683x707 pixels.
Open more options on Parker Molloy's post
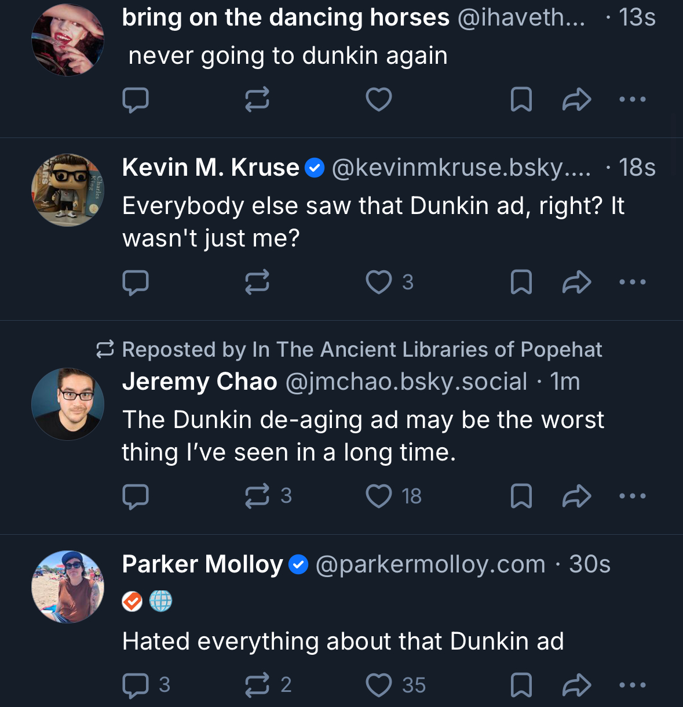click(632, 686)
